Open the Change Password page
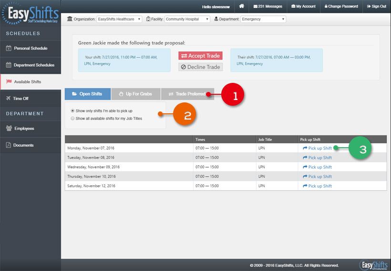Viewport: 391px width, 271px height. click(x=341, y=6)
